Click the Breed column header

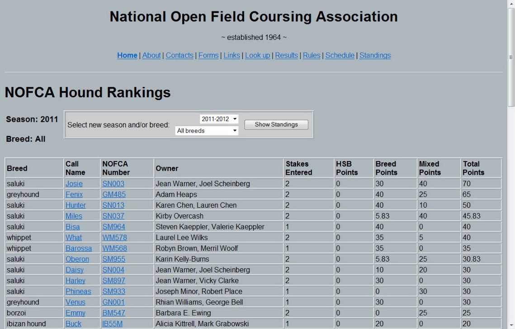[34, 168]
